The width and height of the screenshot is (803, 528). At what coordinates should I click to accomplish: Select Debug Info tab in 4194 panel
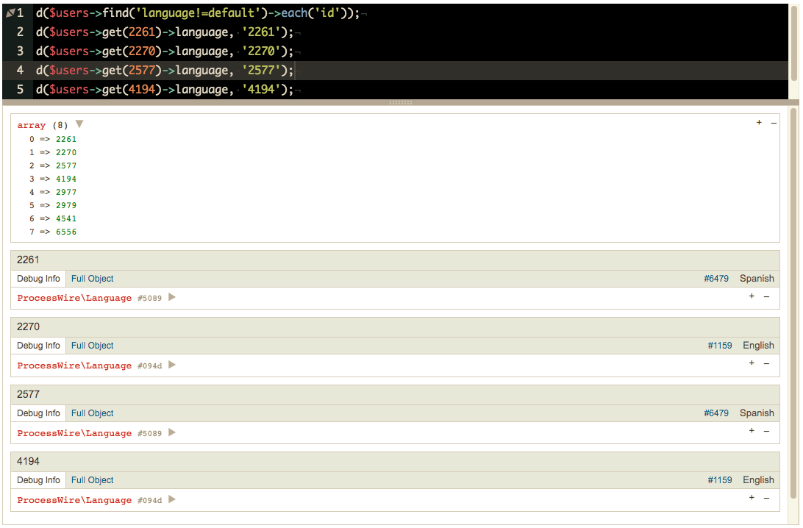tap(38, 479)
